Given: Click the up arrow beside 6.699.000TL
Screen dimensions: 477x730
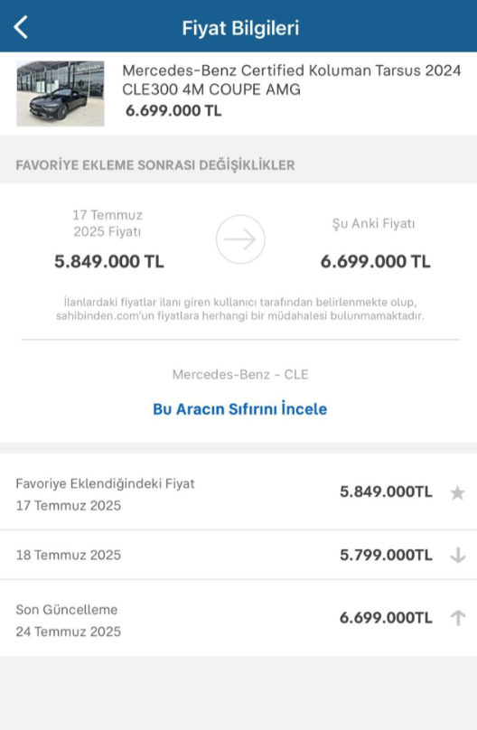Looking at the screenshot, I should [458, 618].
